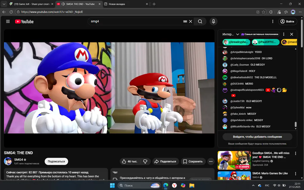Open the @breadcyphe... super chat chip
Image resolution: width=304 pixels, height=190 pixels.
236,42
